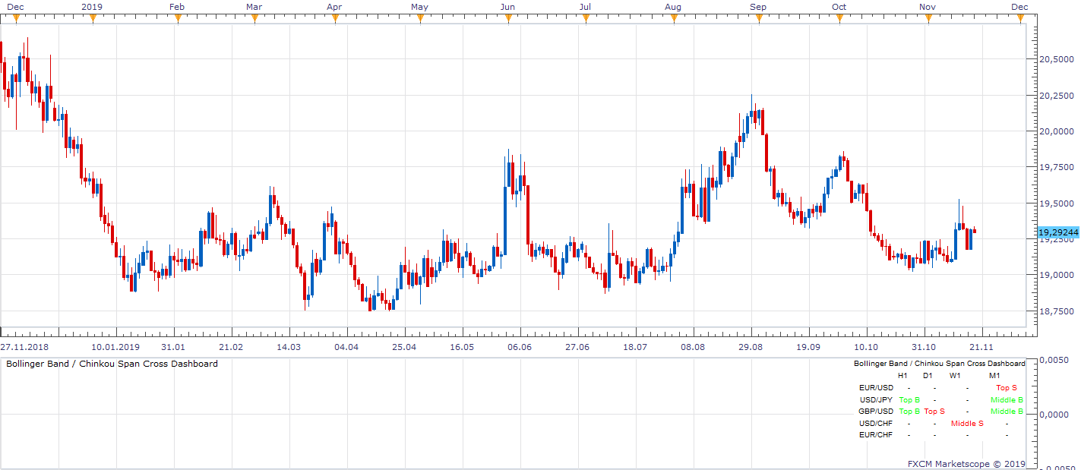
Task: Click the May orange triangle marker
Action: (420, 19)
